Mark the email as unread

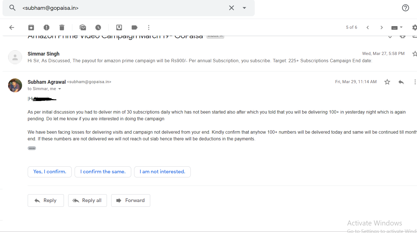(83, 27)
